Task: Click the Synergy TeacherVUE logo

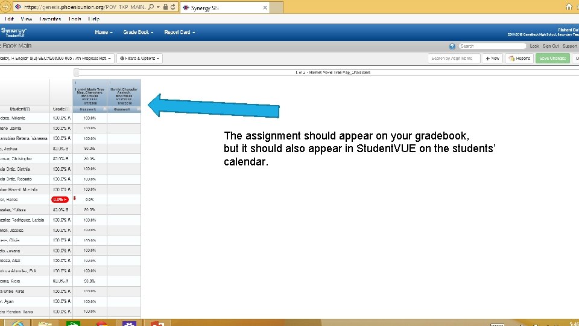Action: pyautogui.click(x=14, y=32)
